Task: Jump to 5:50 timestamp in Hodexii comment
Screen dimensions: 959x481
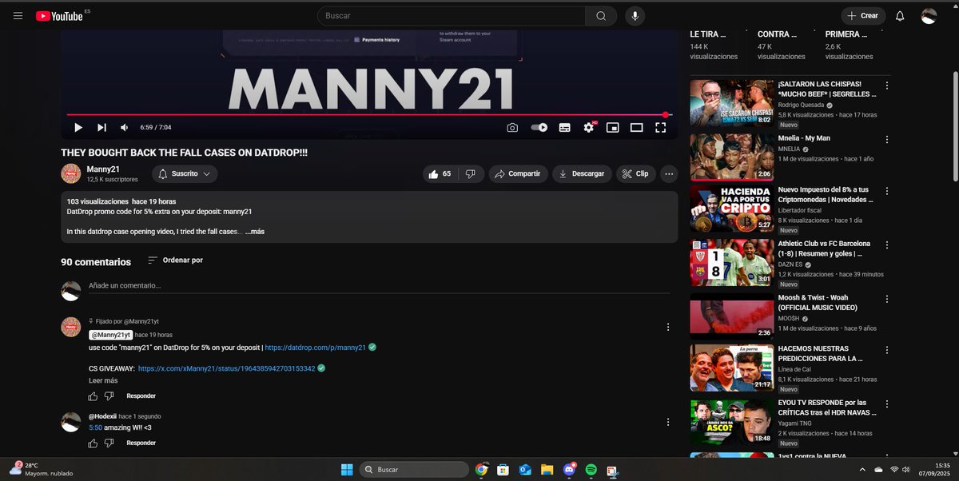Action: (95, 427)
